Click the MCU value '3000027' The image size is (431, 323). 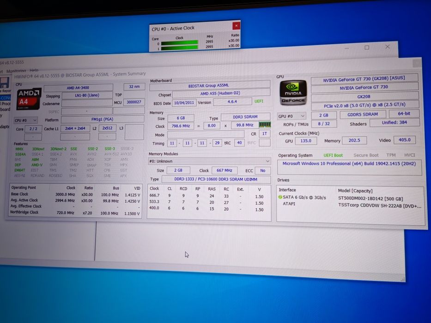[x=134, y=102]
